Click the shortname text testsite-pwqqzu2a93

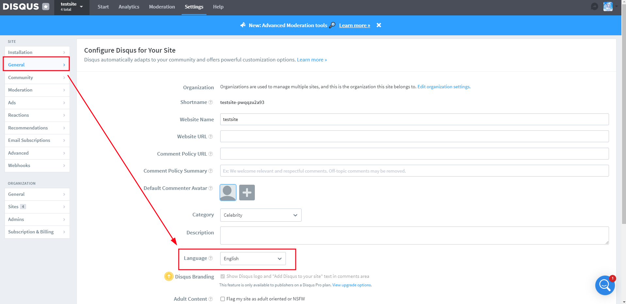(x=242, y=102)
